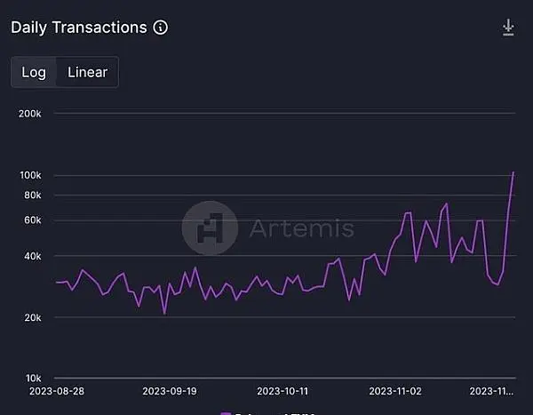Screen dimensions: 533x415
Task: Click the purple legend color swatch
Action: tap(226, 413)
